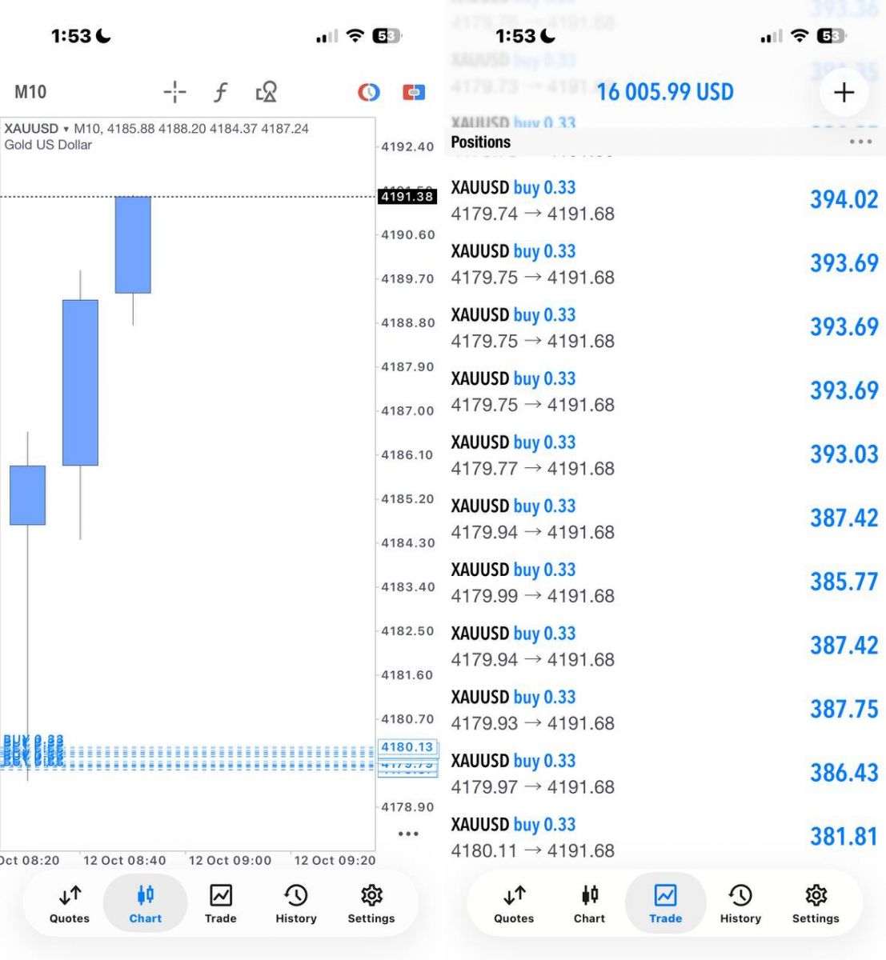Image resolution: width=886 pixels, height=960 pixels.
Task: Tap the Gold US Dollar description on chart
Action: (48, 145)
